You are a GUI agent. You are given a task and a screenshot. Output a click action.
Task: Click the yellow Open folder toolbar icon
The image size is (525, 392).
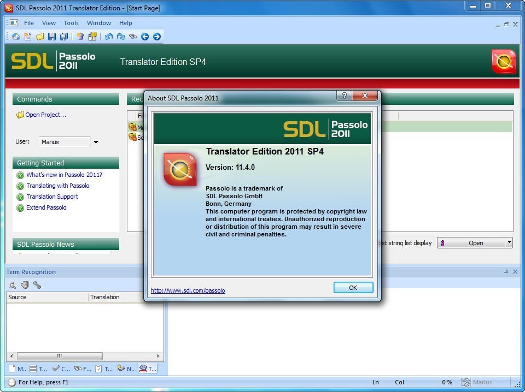[x=40, y=37]
